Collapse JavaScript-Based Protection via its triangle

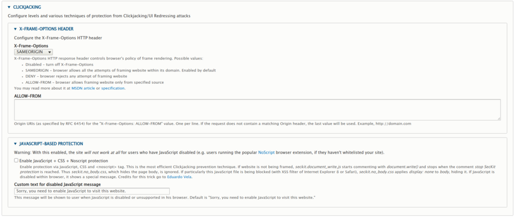click(16, 144)
